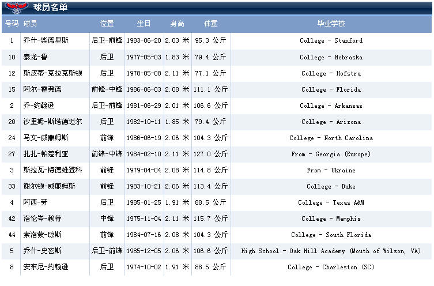Click the 毕业学校 column header
The image size is (434, 286).
point(331,24)
